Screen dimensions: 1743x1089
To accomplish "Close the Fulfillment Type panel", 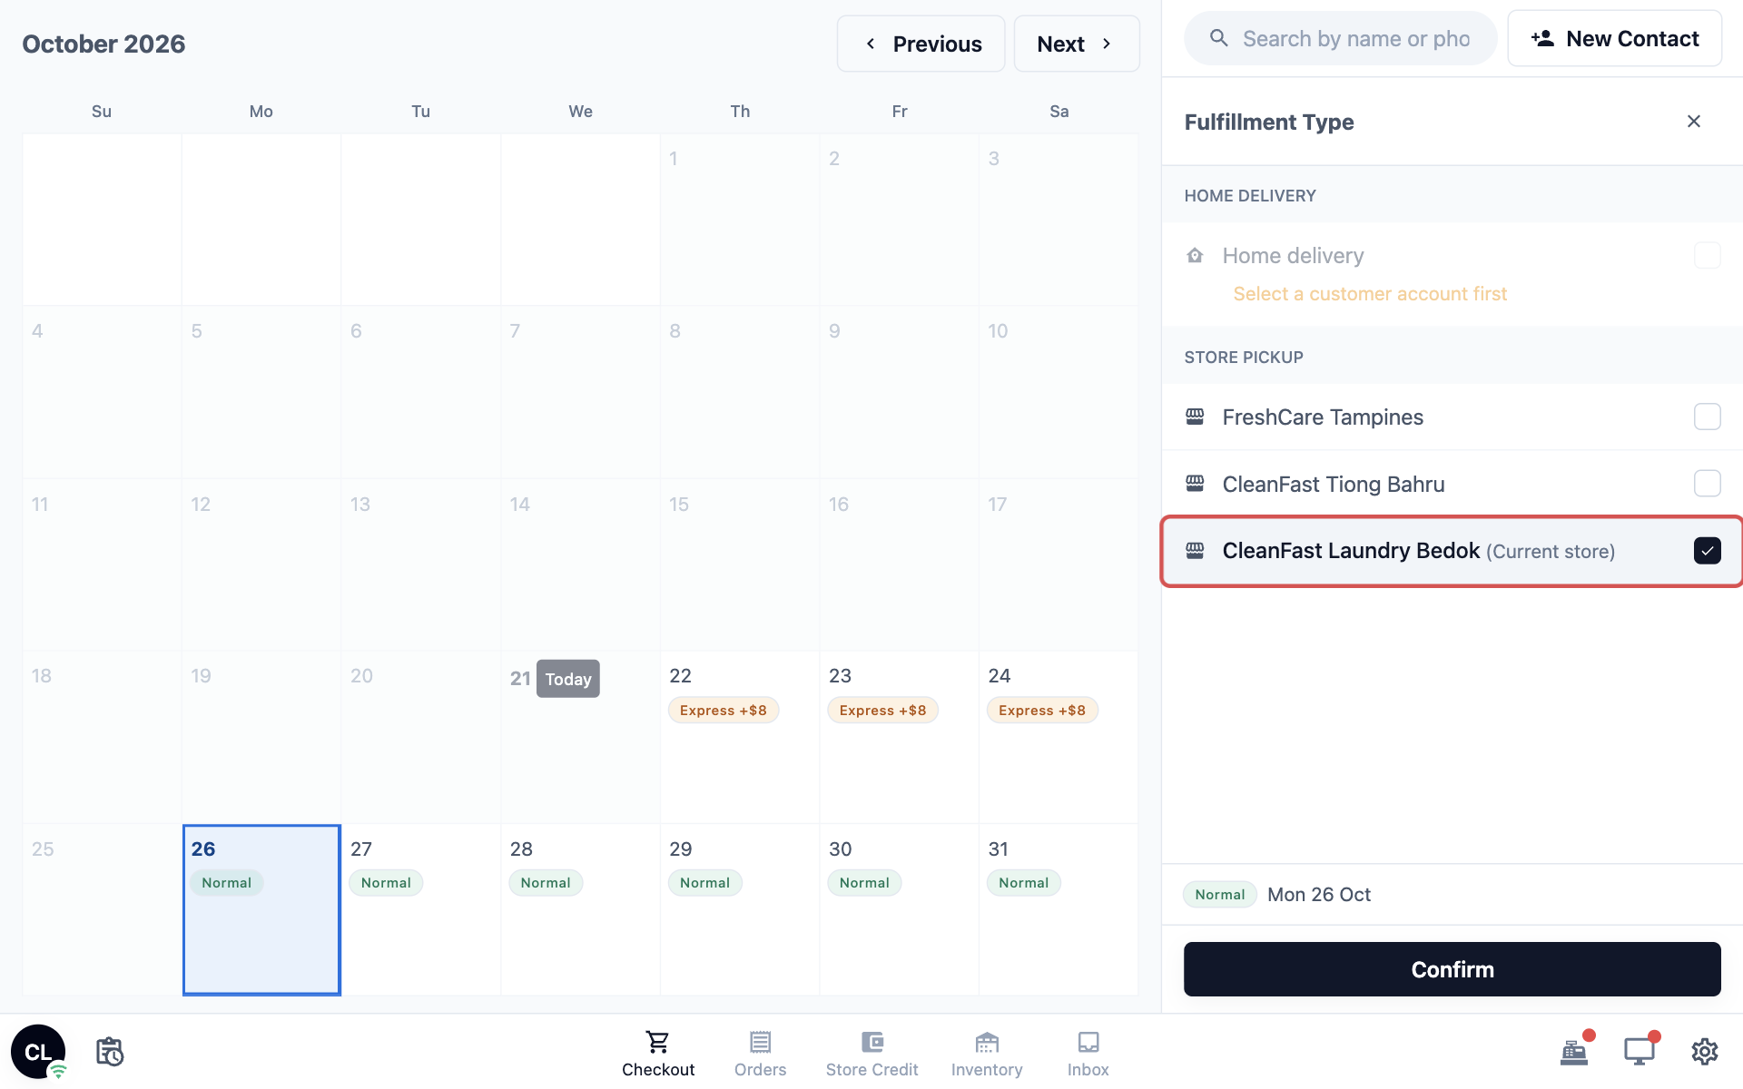I will (x=1694, y=122).
